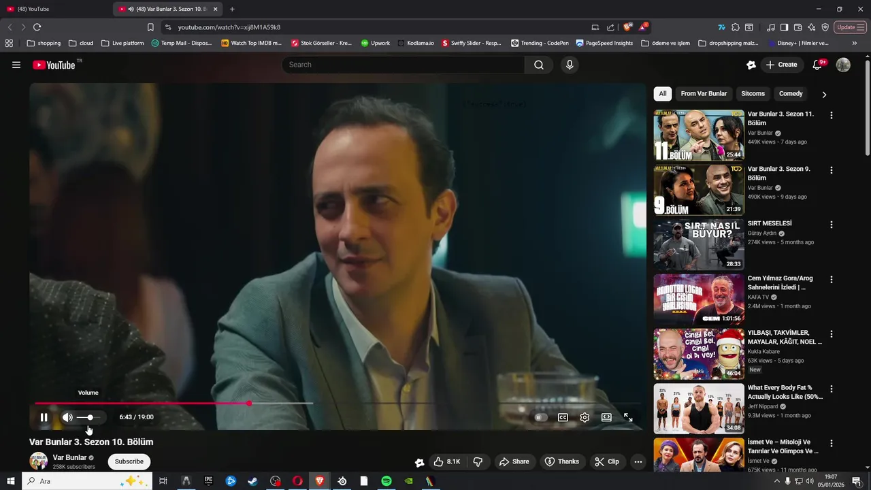This screenshot has height=490, width=871.
Task: Open the Windows Start menu
Action: coord(10,481)
